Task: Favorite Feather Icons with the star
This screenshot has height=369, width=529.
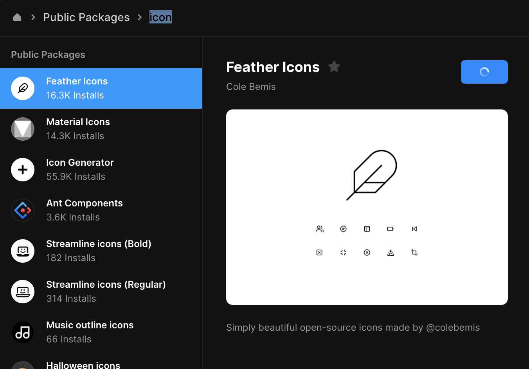Action: pyautogui.click(x=334, y=67)
